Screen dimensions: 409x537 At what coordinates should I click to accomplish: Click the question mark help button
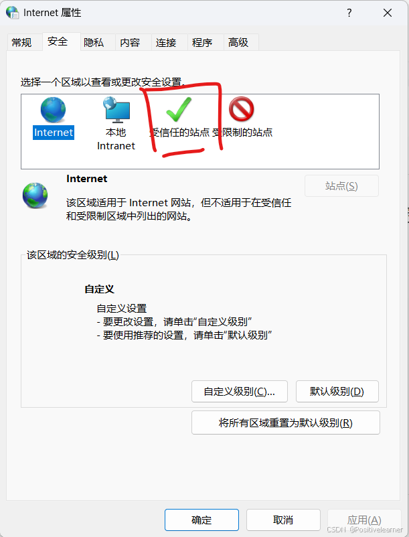[349, 13]
